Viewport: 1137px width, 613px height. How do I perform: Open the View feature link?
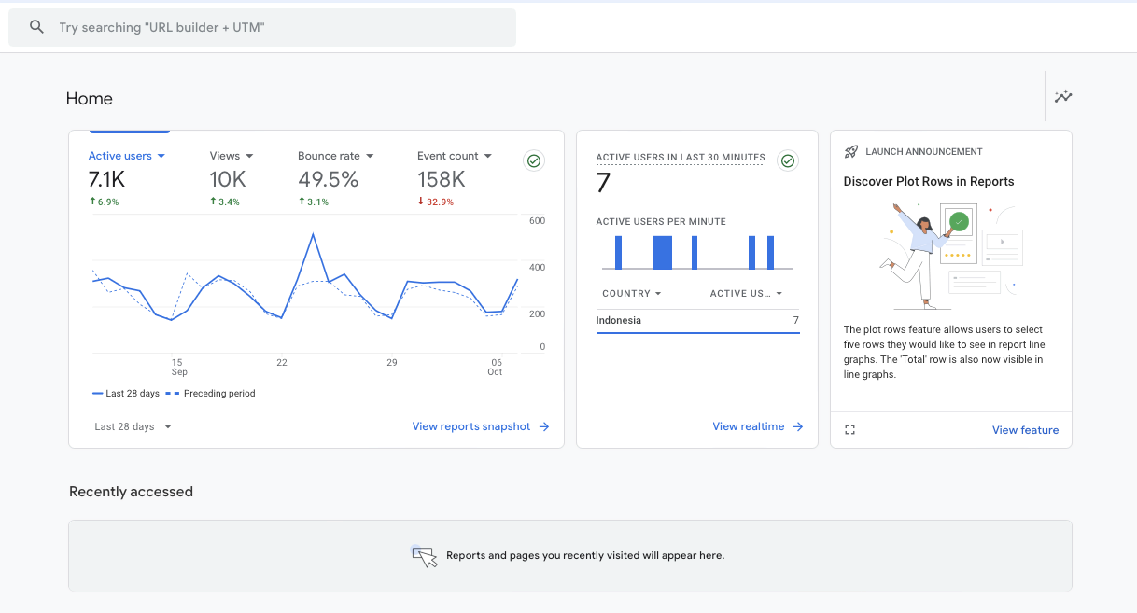point(1025,430)
